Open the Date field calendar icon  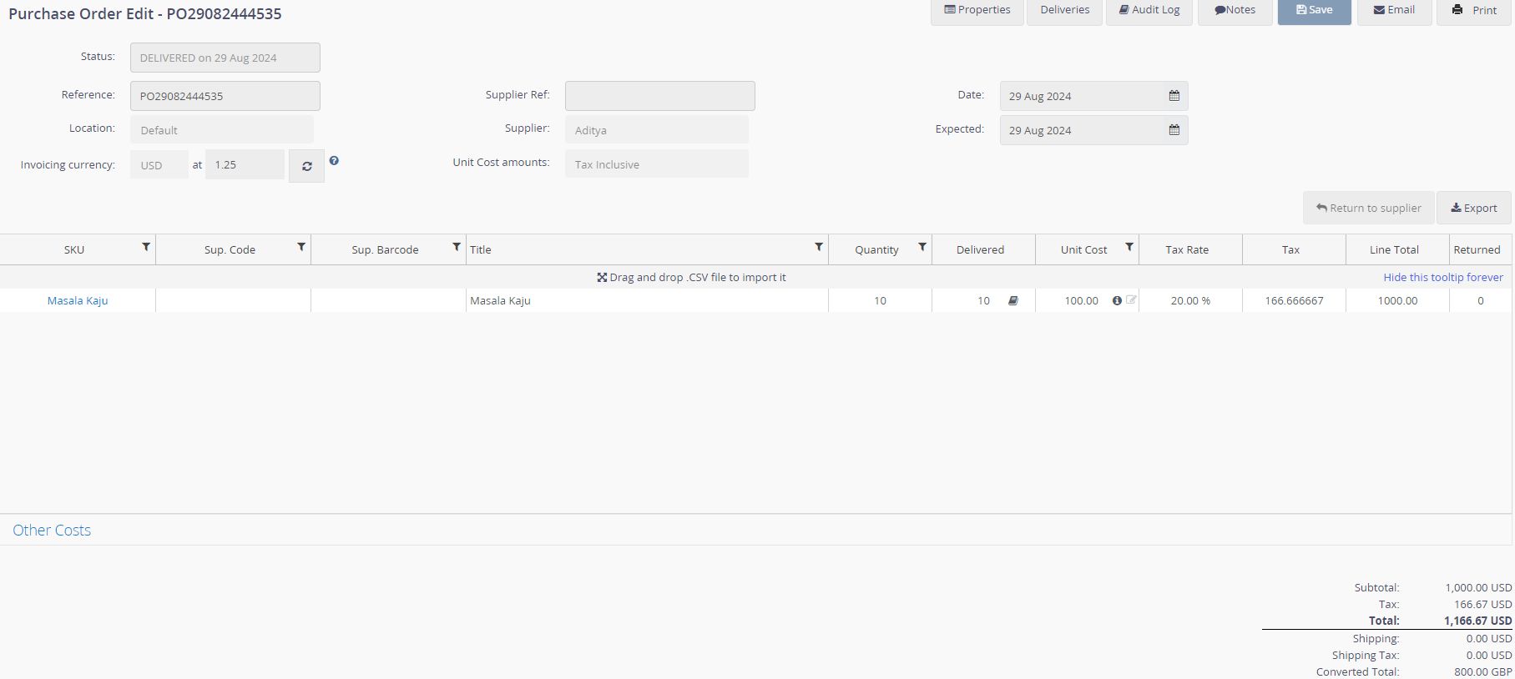click(x=1174, y=96)
